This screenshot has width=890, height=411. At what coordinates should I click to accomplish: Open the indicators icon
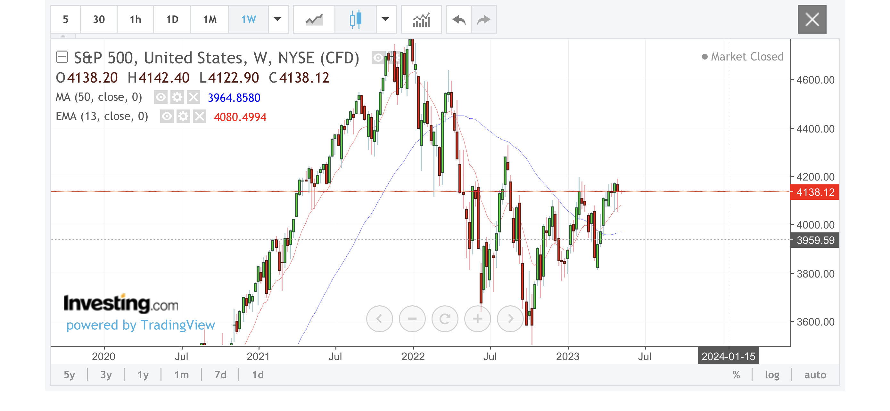click(x=422, y=19)
